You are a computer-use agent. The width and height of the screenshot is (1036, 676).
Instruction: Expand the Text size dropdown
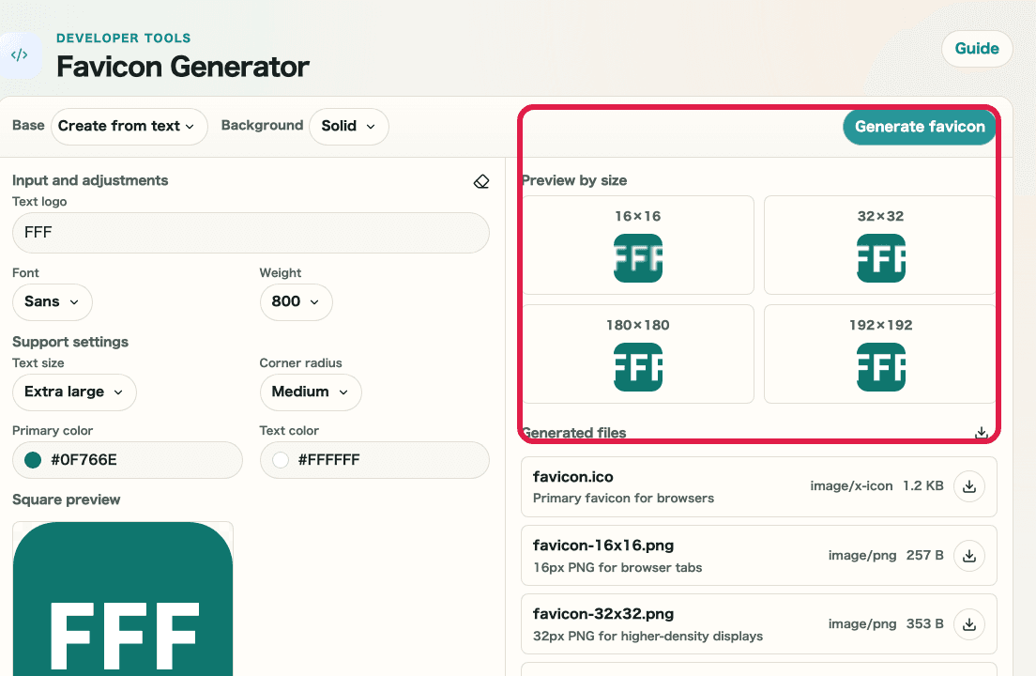74,392
